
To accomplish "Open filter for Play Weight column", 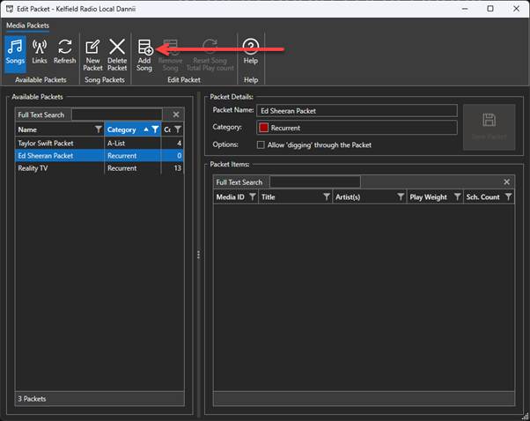I will click(457, 196).
